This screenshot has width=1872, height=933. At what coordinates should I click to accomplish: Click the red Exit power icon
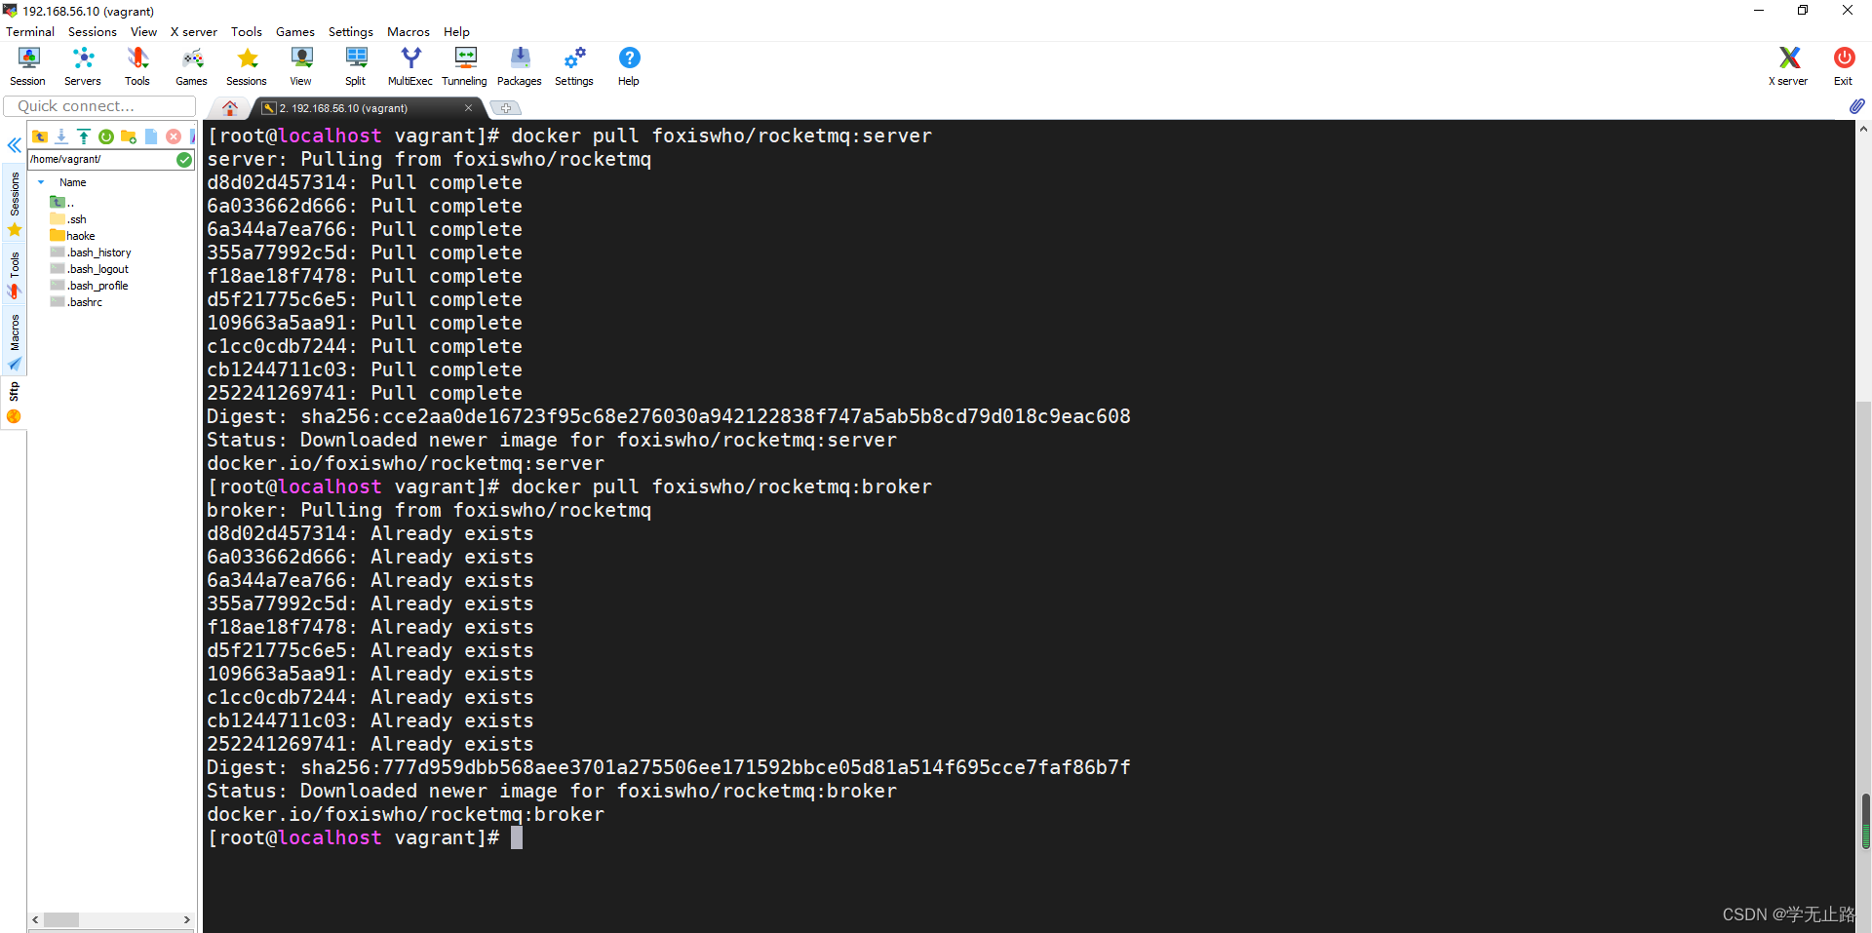tap(1844, 66)
